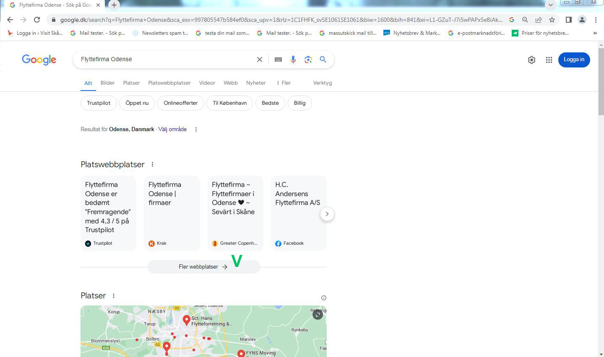This screenshot has width=604, height=357.
Task: Show info about the Platser results
Action: tap(323, 298)
